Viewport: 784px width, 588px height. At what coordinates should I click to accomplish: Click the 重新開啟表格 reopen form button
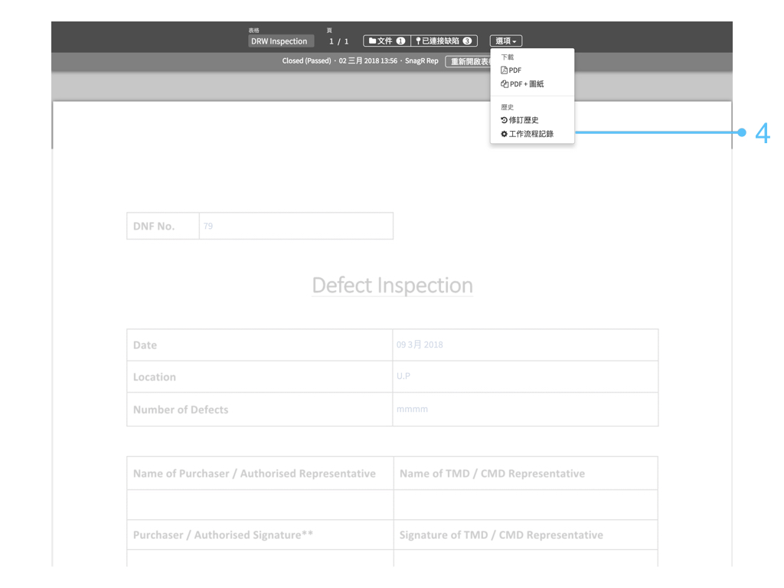[468, 61]
